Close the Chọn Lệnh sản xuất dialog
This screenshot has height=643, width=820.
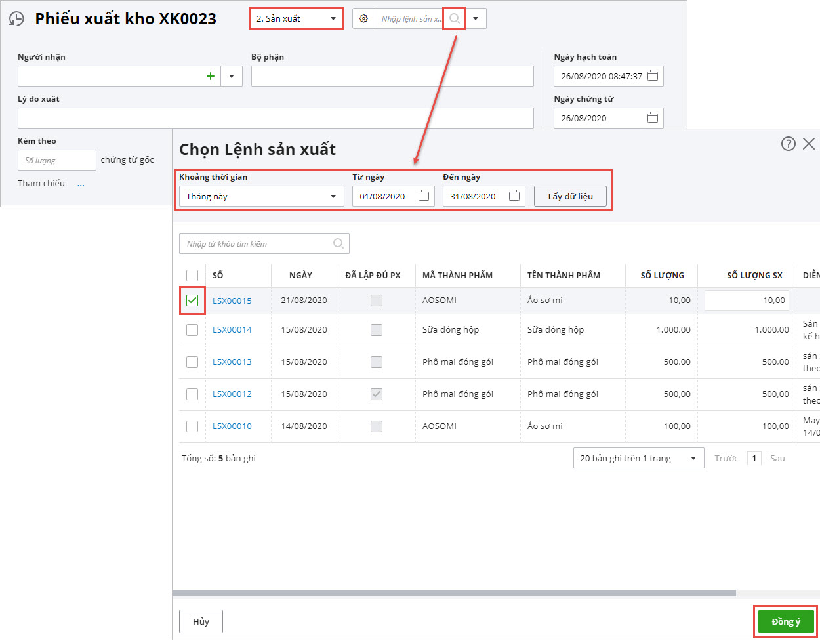809,144
